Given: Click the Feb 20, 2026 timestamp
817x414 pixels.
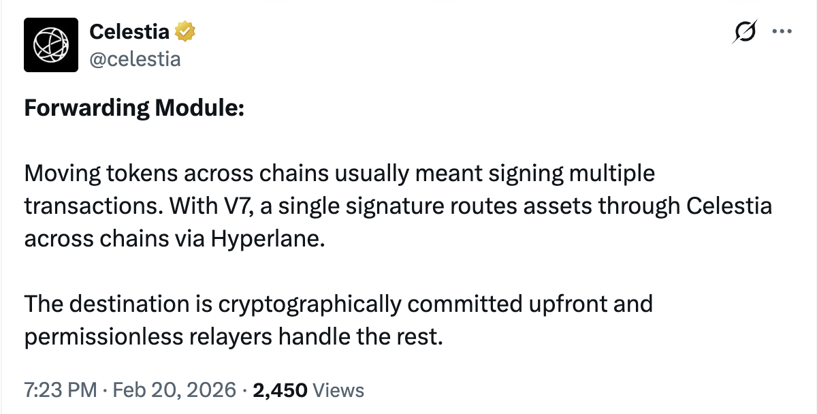Looking at the screenshot, I should [170, 390].
